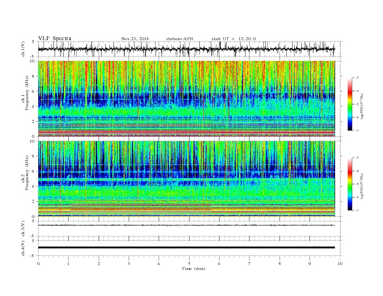The height and width of the screenshot is (296, 383).
Task: Click the "-4" tick on lower colorbar
Action: click(356, 171)
